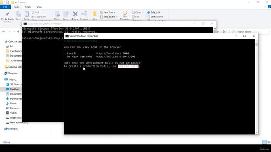Screen dimensions: 271x152
Task: Maximize the PowerShell window
Action: tap(245, 36)
